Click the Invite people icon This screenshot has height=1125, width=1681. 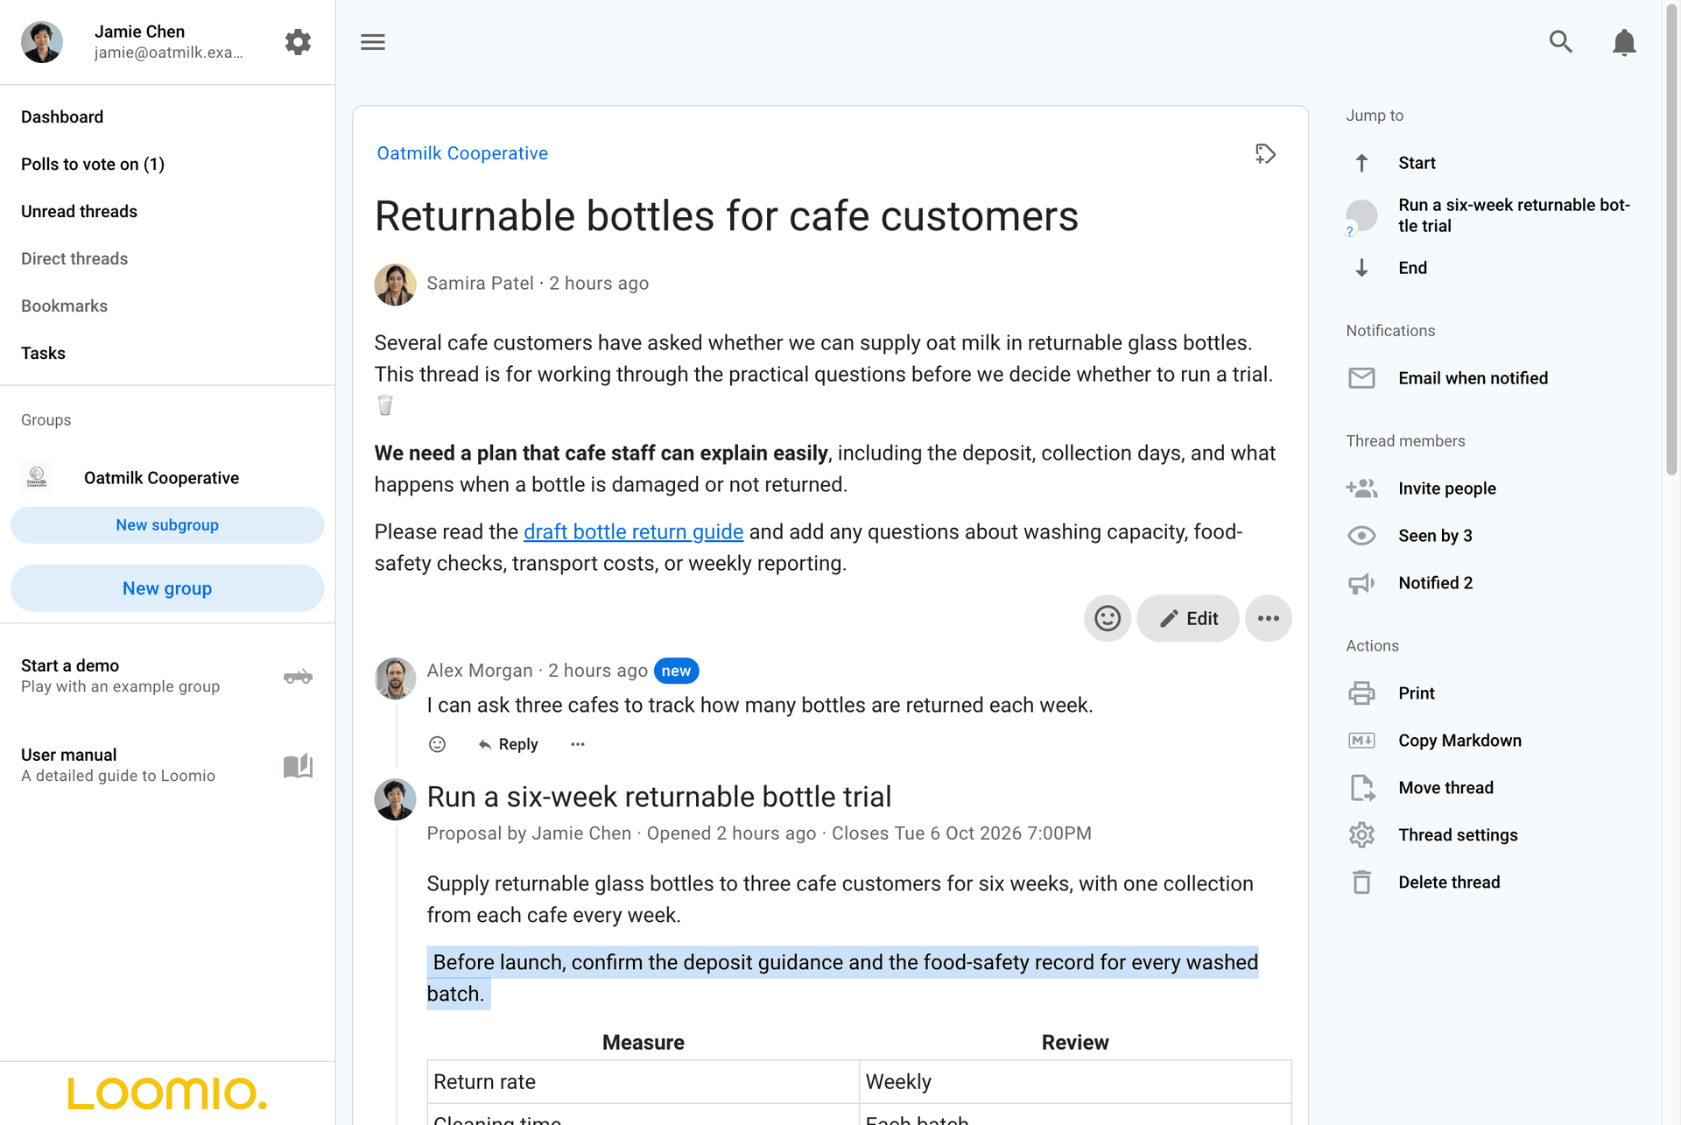1361,489
